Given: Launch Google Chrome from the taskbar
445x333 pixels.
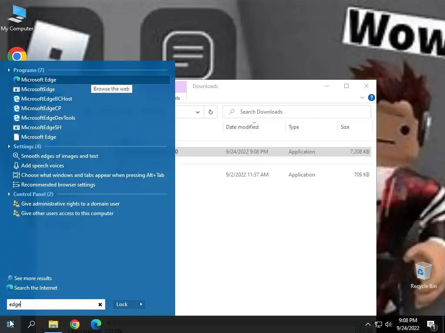Looking at the screenshot, I should (x=75, y=324).
